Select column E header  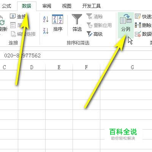pyautogui.click(x=59, y=67)
